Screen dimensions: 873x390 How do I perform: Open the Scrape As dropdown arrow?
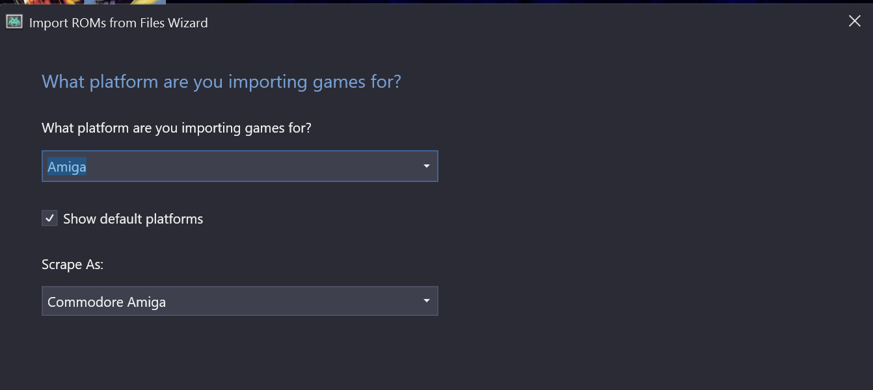[426, 301]
